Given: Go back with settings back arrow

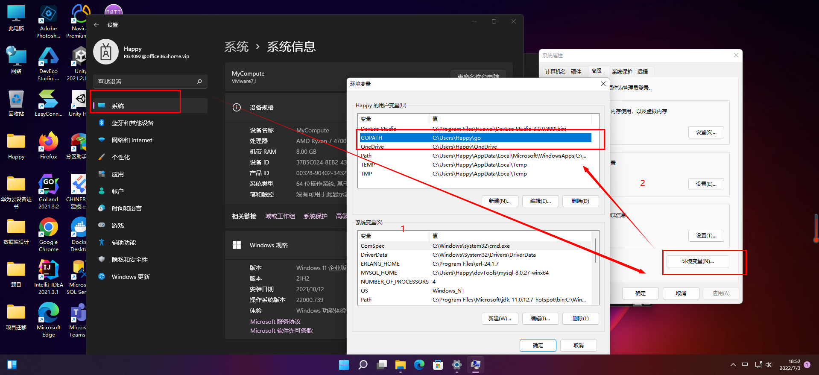Looking at the screenshot, I should (x=97, y=25).
